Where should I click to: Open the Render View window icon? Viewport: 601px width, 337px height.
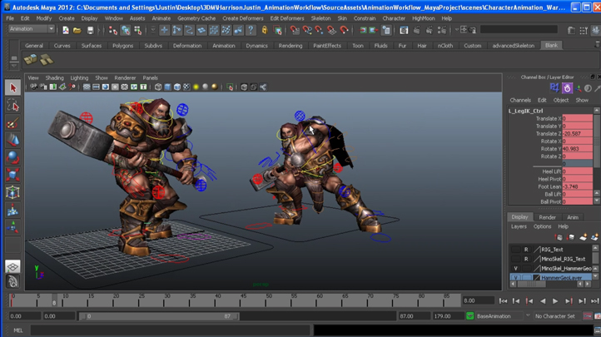point(404,30)
